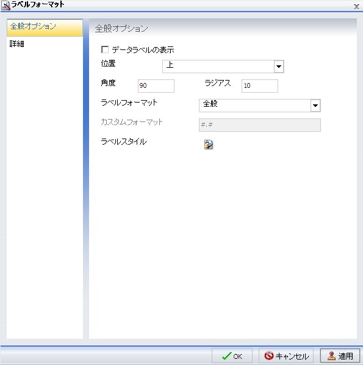This screenshot has height=365, width=363.
Task: Click the カスタムフォーマット text field
Action: 260,125
